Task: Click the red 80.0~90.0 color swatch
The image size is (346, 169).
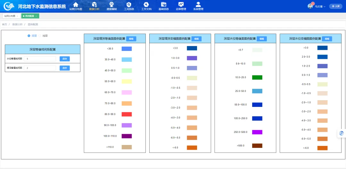Action: (x=127, y=114)
